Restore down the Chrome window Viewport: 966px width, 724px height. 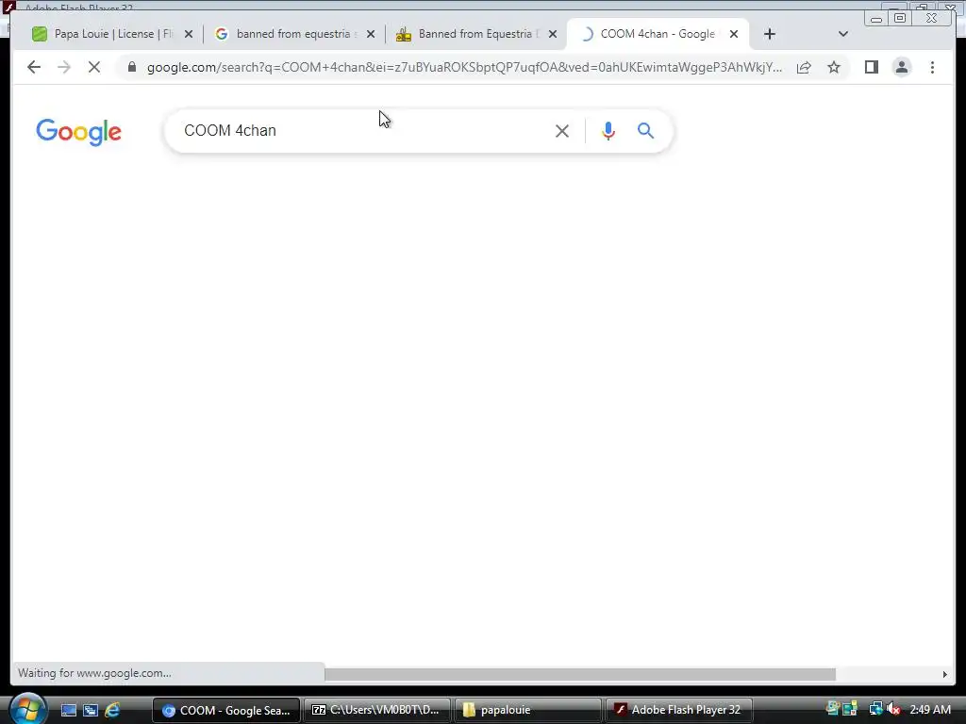coord(900,19)
